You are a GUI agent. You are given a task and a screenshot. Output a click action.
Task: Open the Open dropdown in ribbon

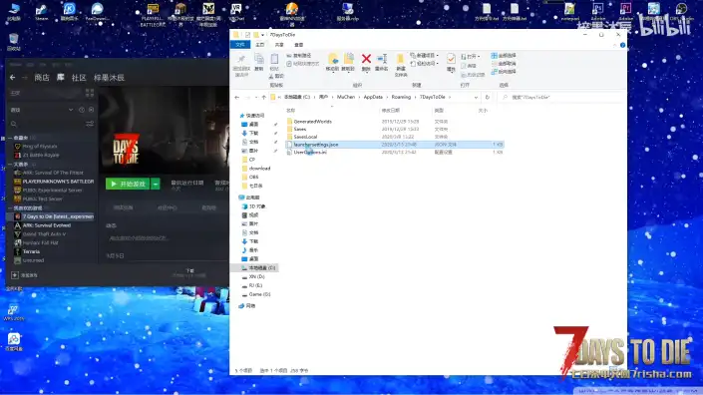[x=471, y=57]
